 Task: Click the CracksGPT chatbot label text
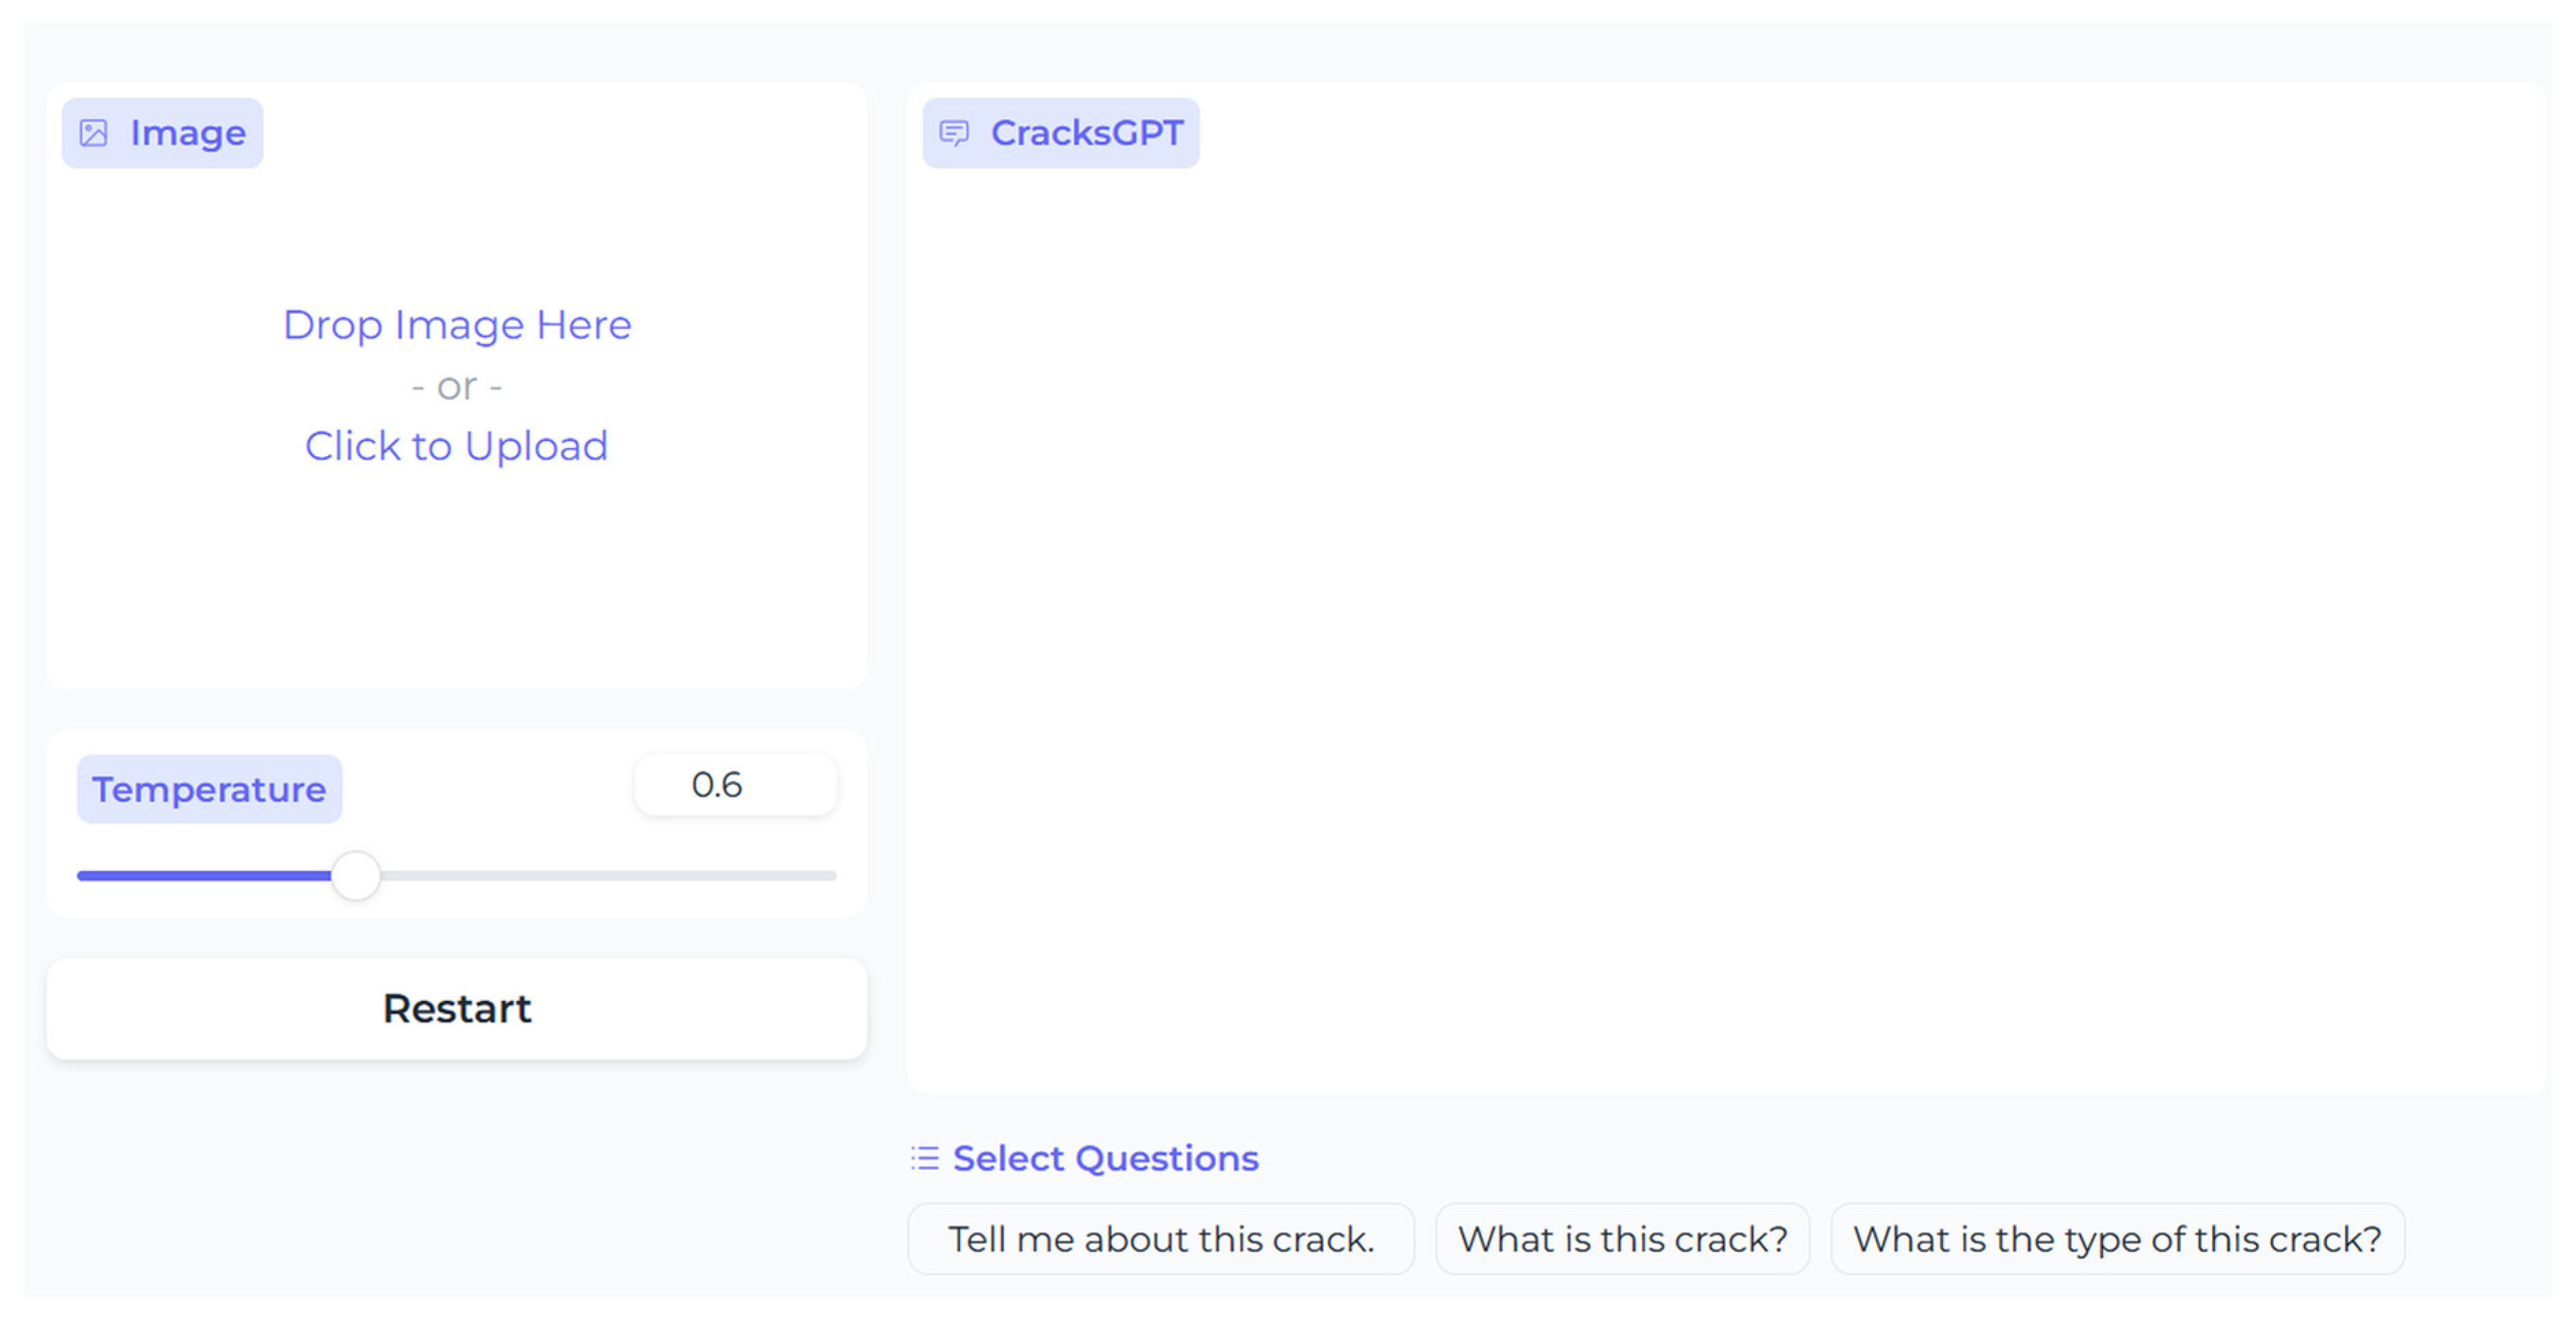(x=1086, y=133)
